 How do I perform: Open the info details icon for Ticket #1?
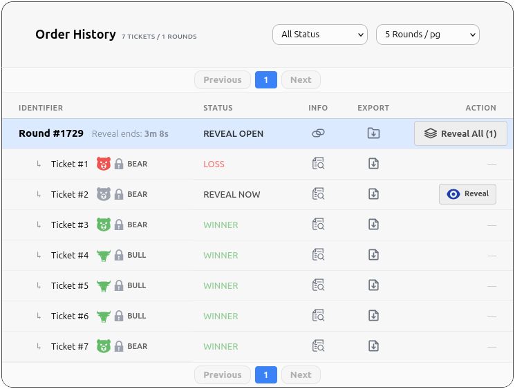tap(318, 164)
